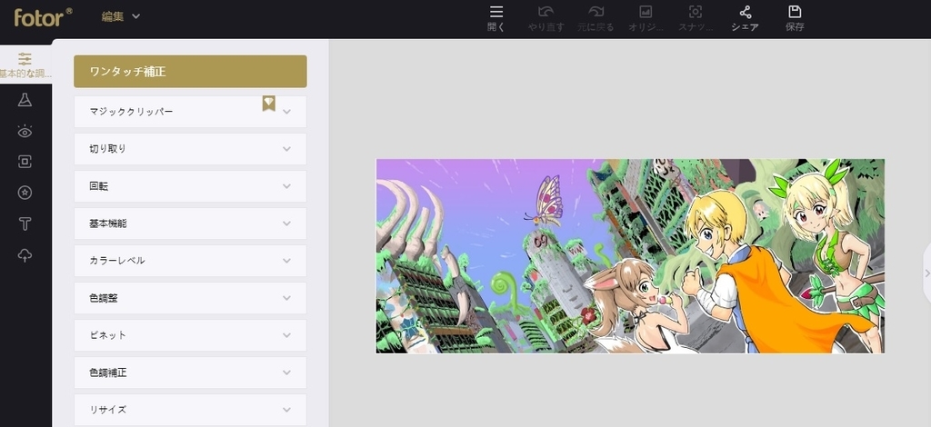Open the beauty eye icon panel
Image resolution: width=931 pixels, height=427 pixels.
point(25,131)
